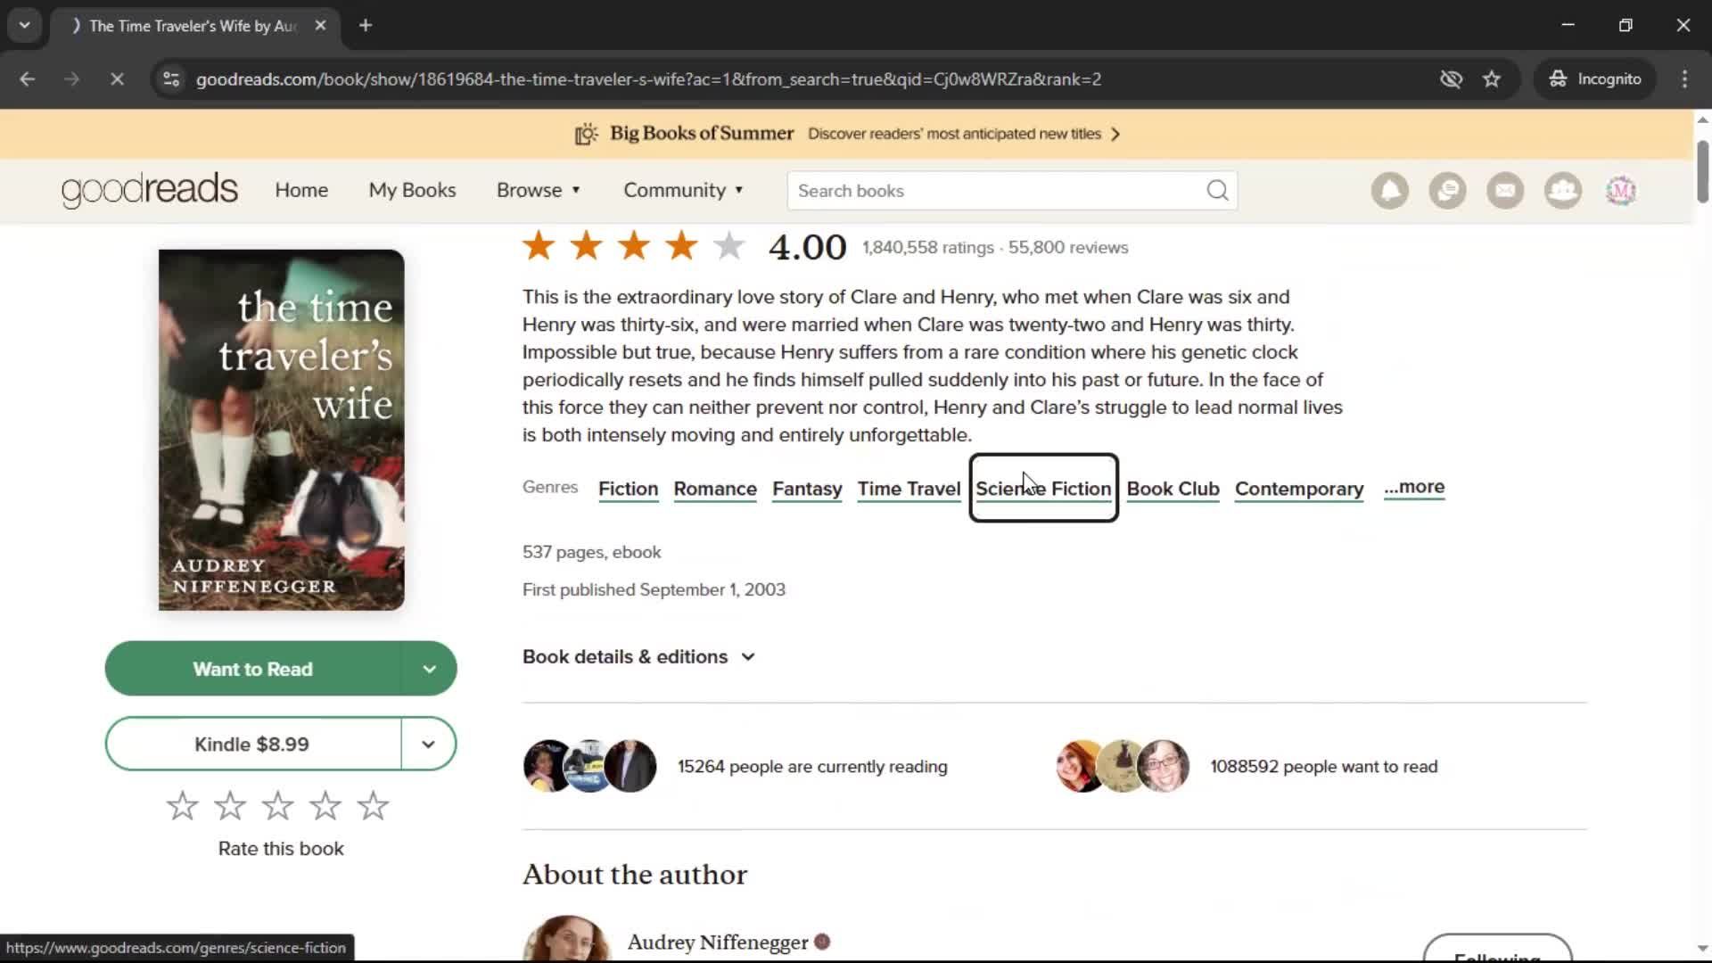Close The Time Traveler's Wife tab
This screenshot has width=1712, height=963.
[x=321, y=26]
